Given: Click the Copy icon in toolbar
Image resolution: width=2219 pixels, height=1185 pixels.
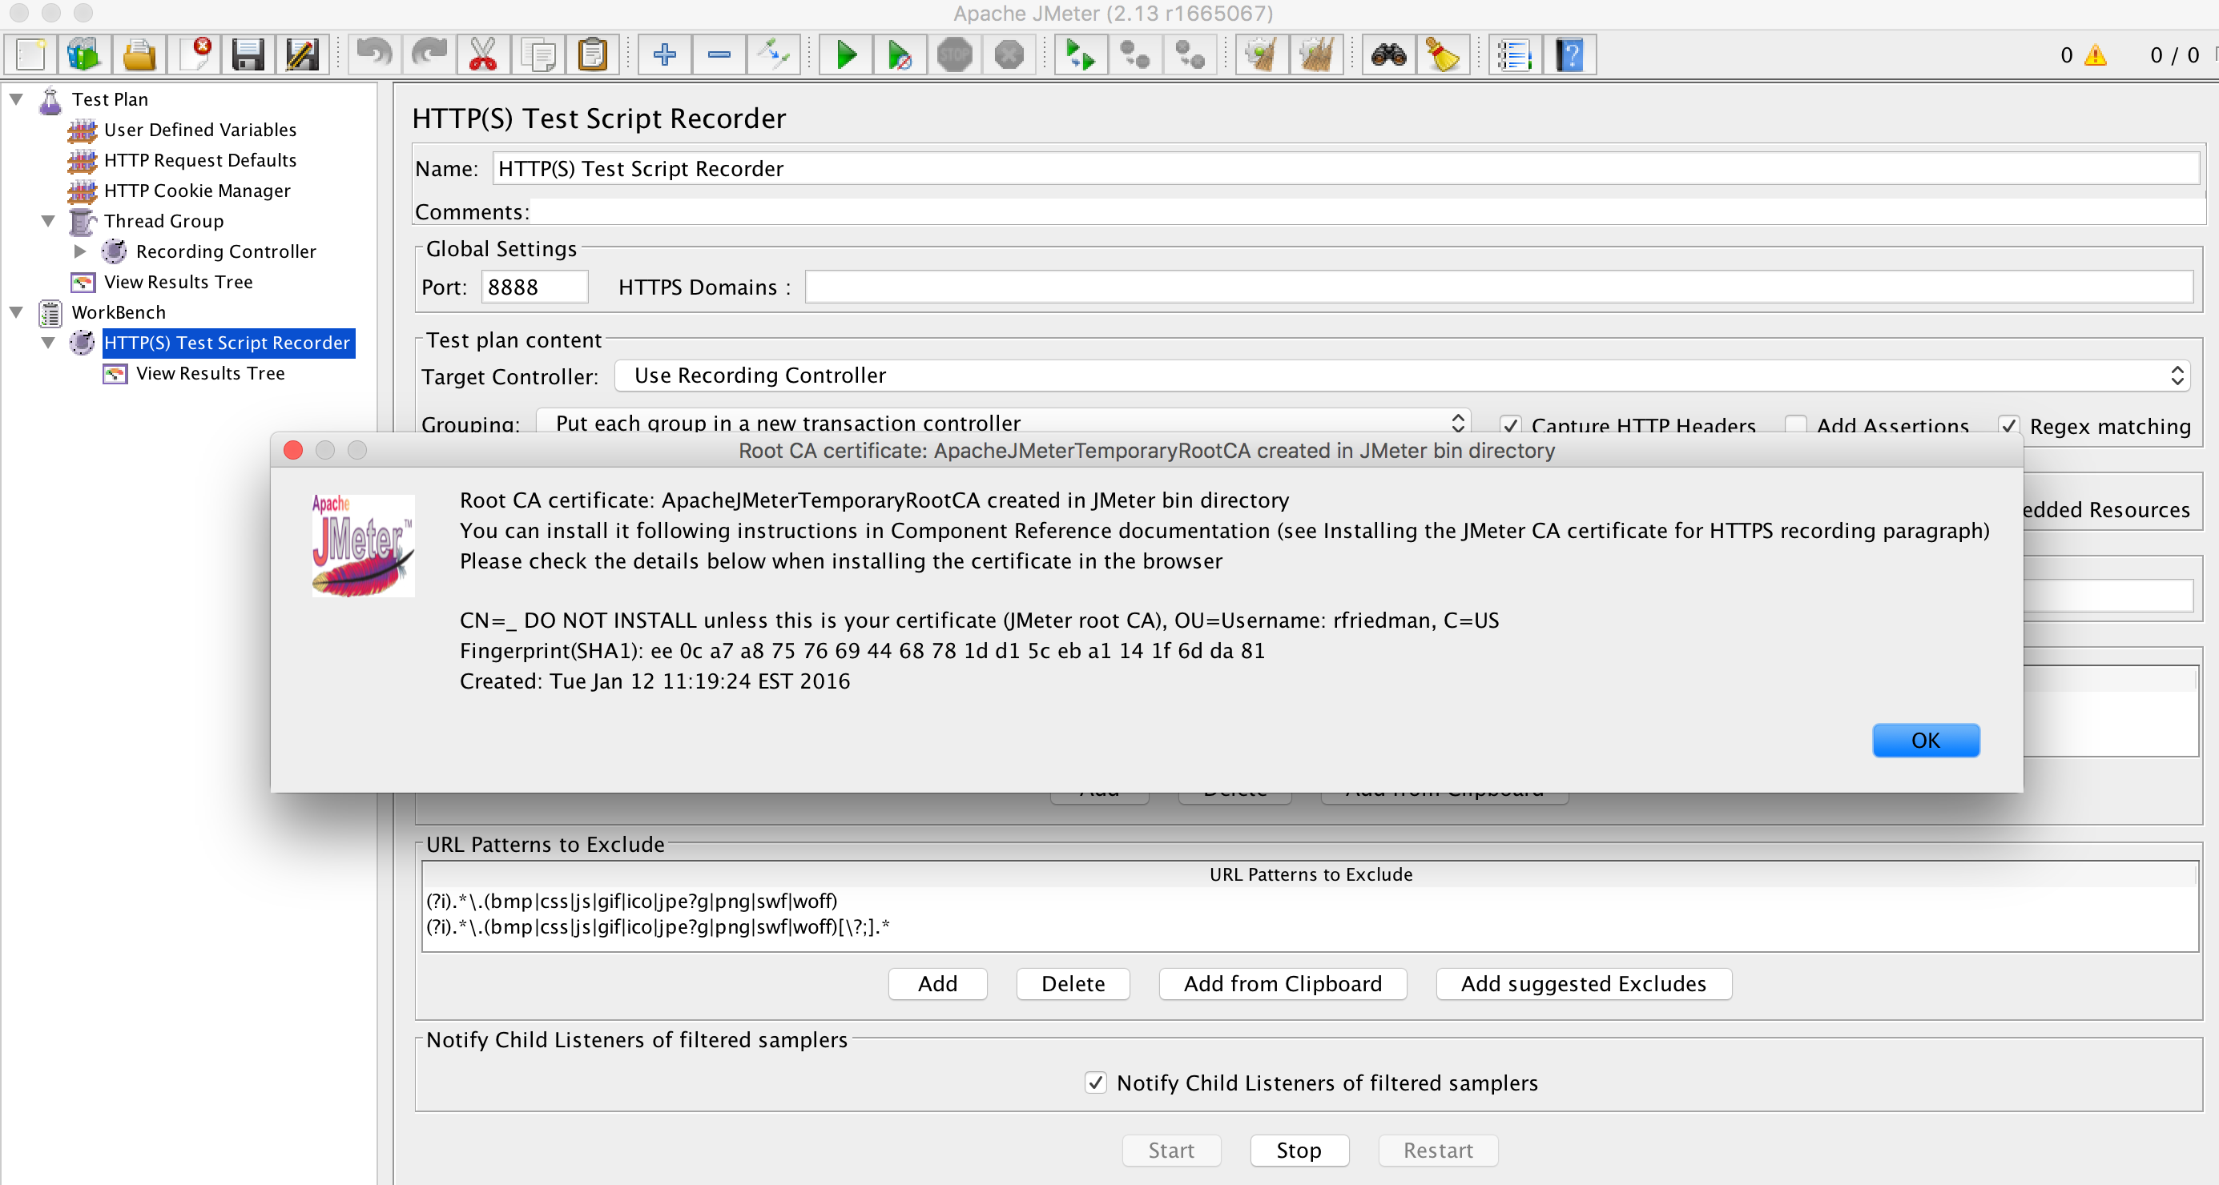Looking at the screenshot, I should tap(538, 54).
